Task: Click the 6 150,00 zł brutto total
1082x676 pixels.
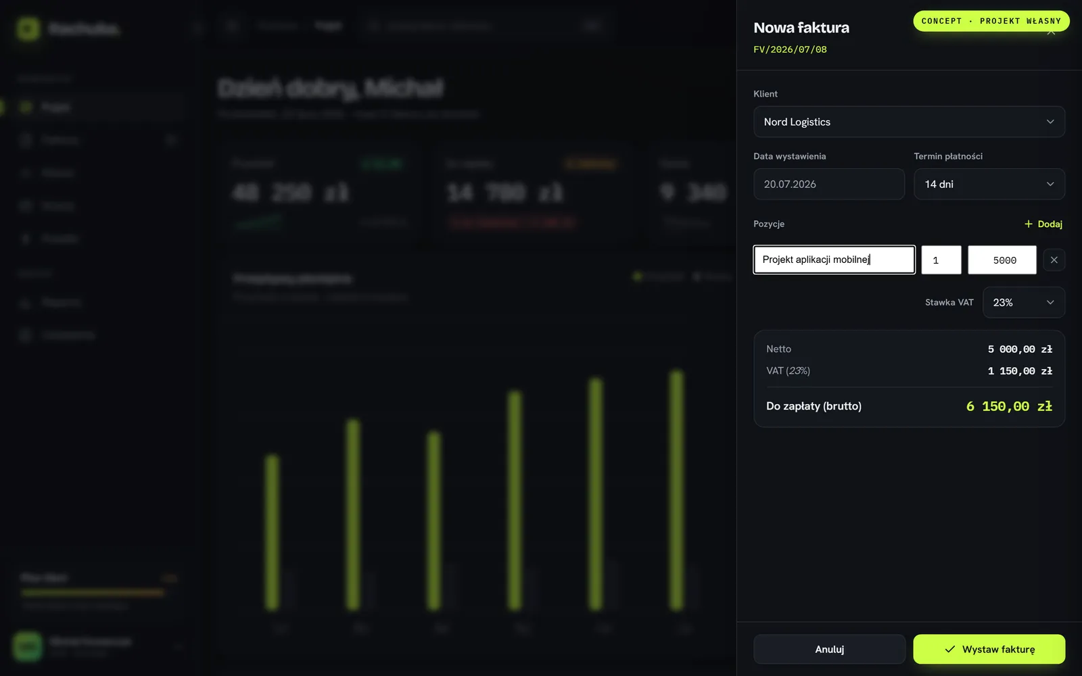Action: click(x=1009, y=406)
